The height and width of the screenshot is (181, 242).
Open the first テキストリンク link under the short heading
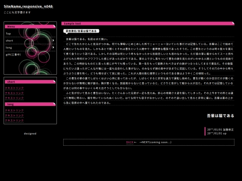(x=14, y=88)
